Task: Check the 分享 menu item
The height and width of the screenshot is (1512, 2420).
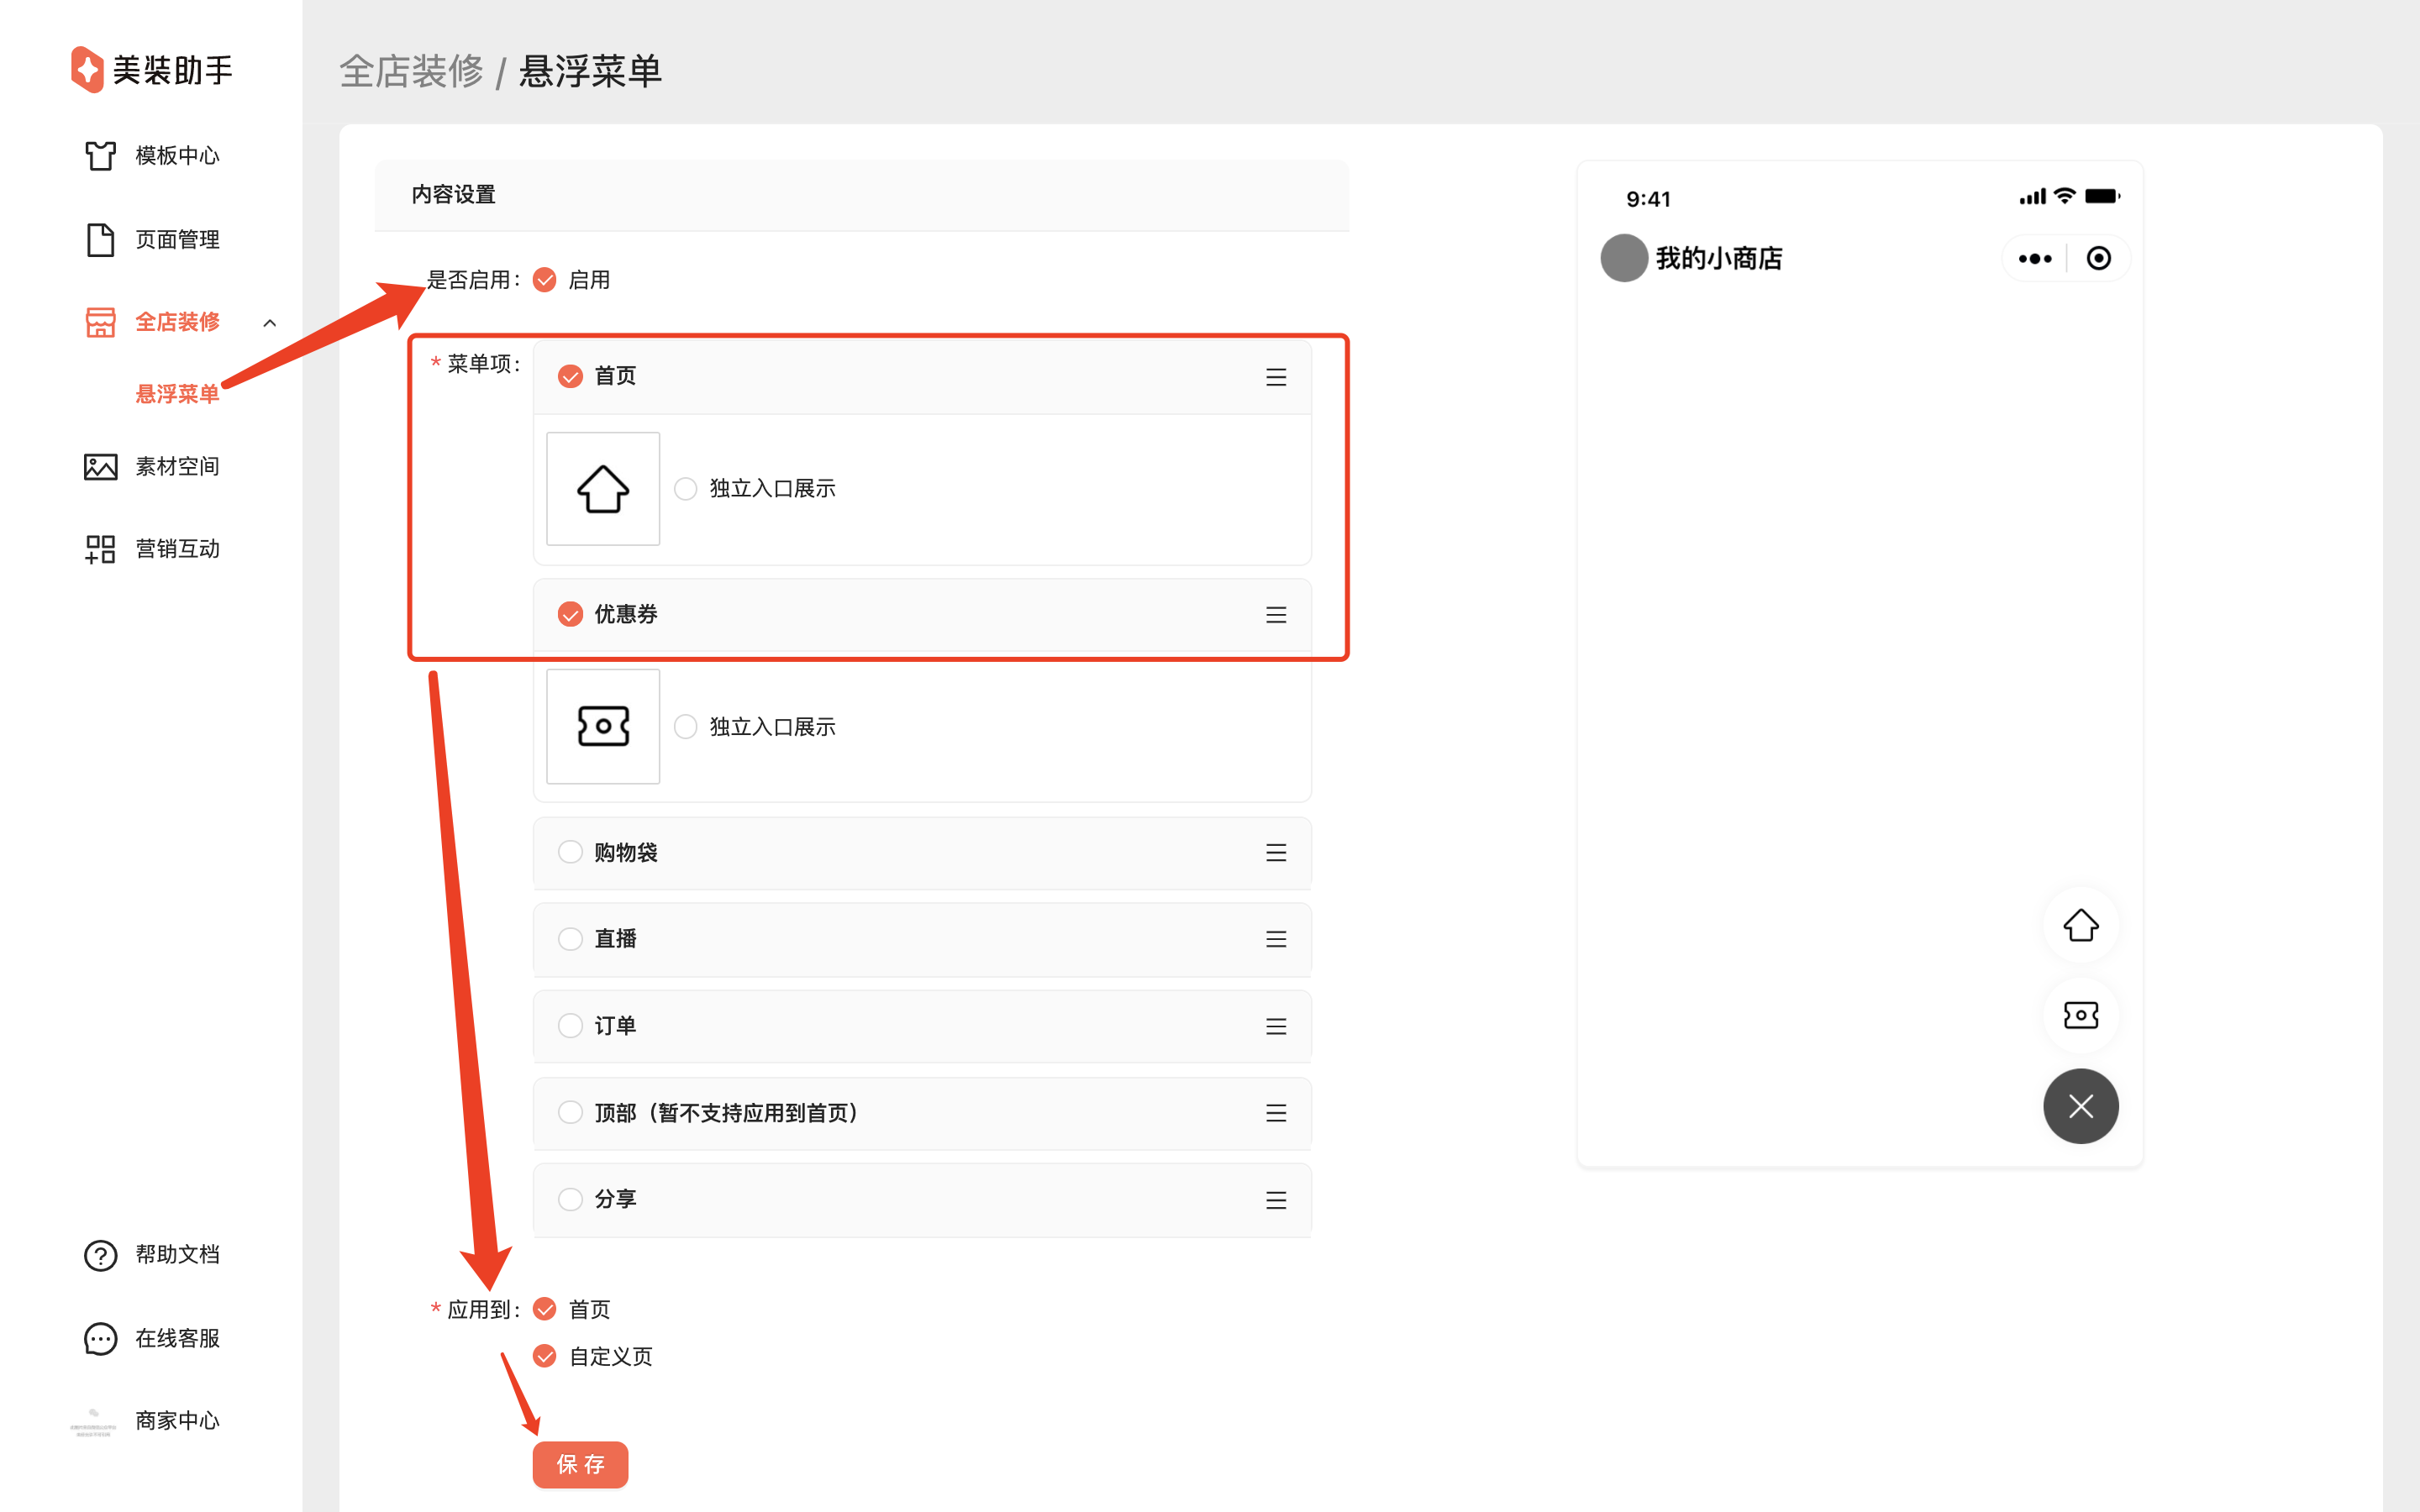Action: click(x=570, y=1199)
